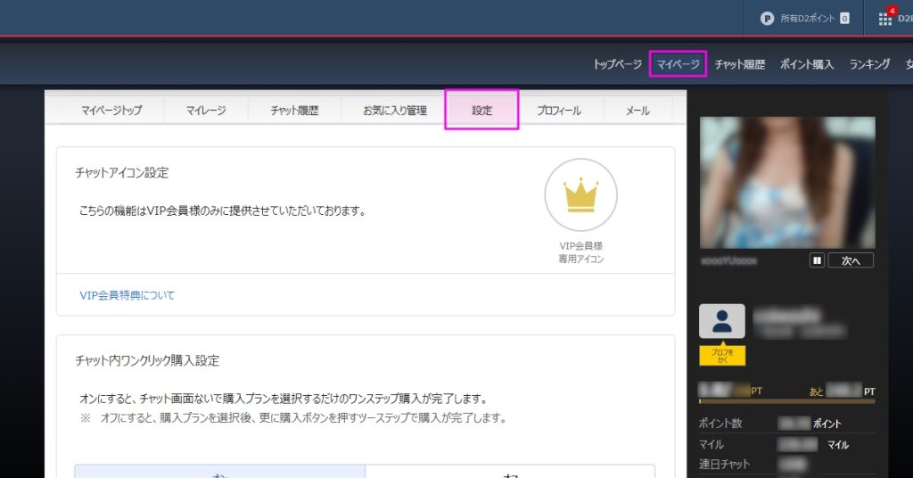Open 'ポイント購入' in the top navigation
The height and width of the screenshot is (478, 913).
pos(806,64)
